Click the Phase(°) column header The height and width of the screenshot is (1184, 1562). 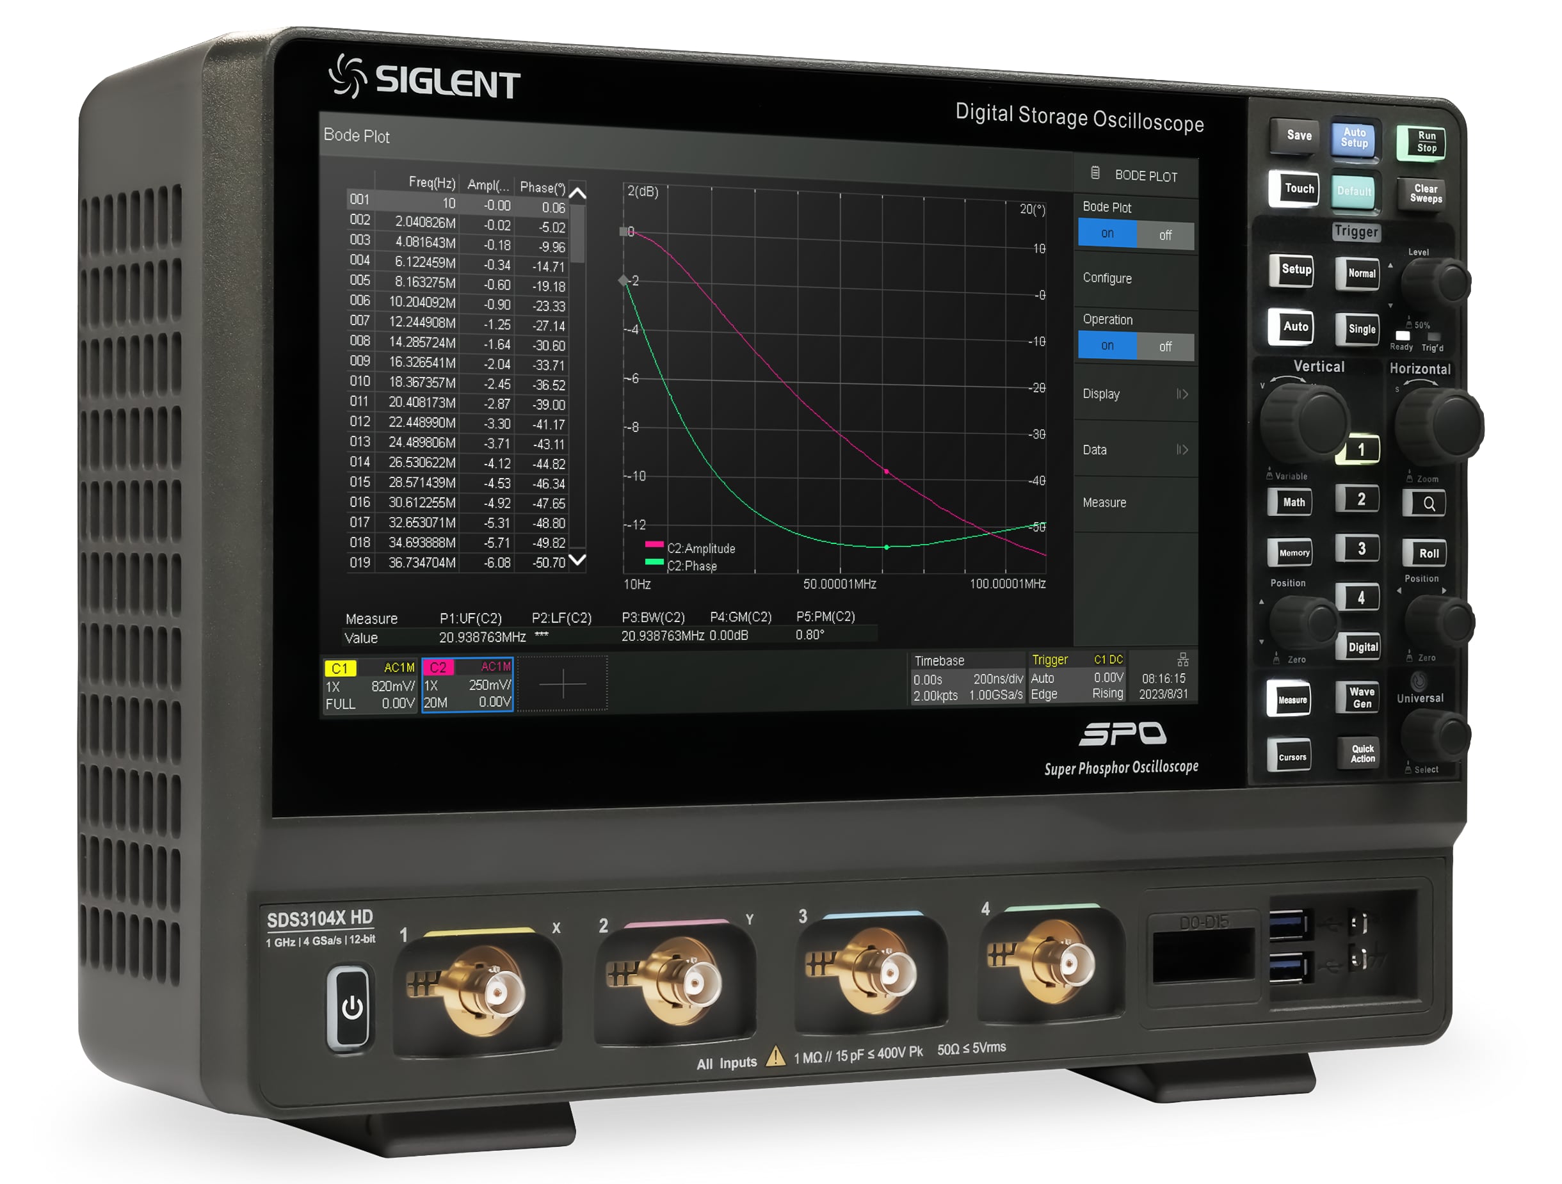(542, 188)
